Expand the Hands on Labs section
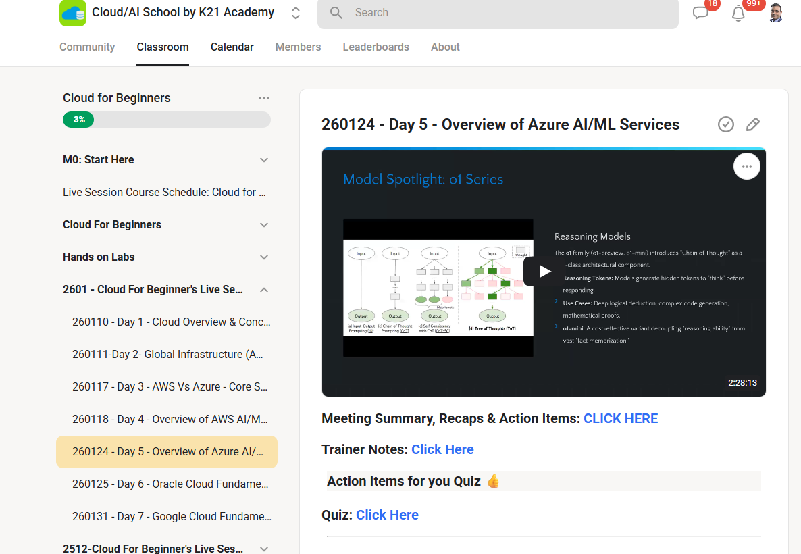This screenshot has height=554, width=801. coord(263,257)
